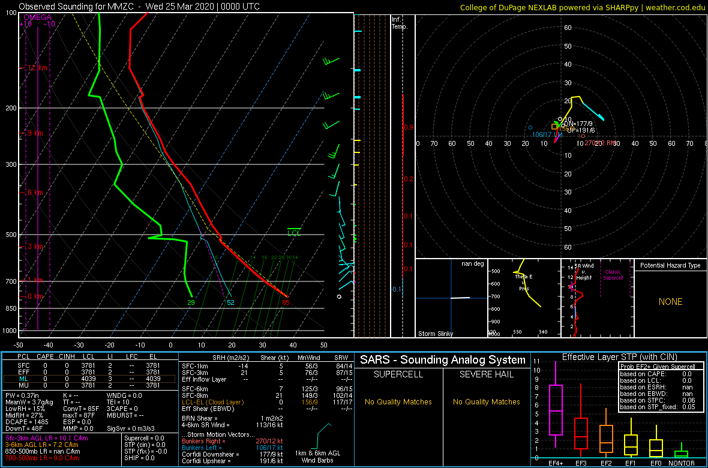
Task: Click Sfc-3km AGL LR = 10.1 C/km
Action: pos(47,438)
